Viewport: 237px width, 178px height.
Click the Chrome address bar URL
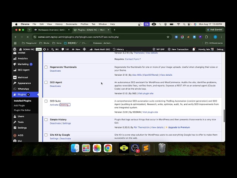pyautogui.click(x=78, y=37)
